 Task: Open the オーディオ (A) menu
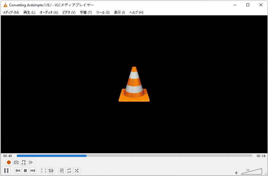pos(49,13)
